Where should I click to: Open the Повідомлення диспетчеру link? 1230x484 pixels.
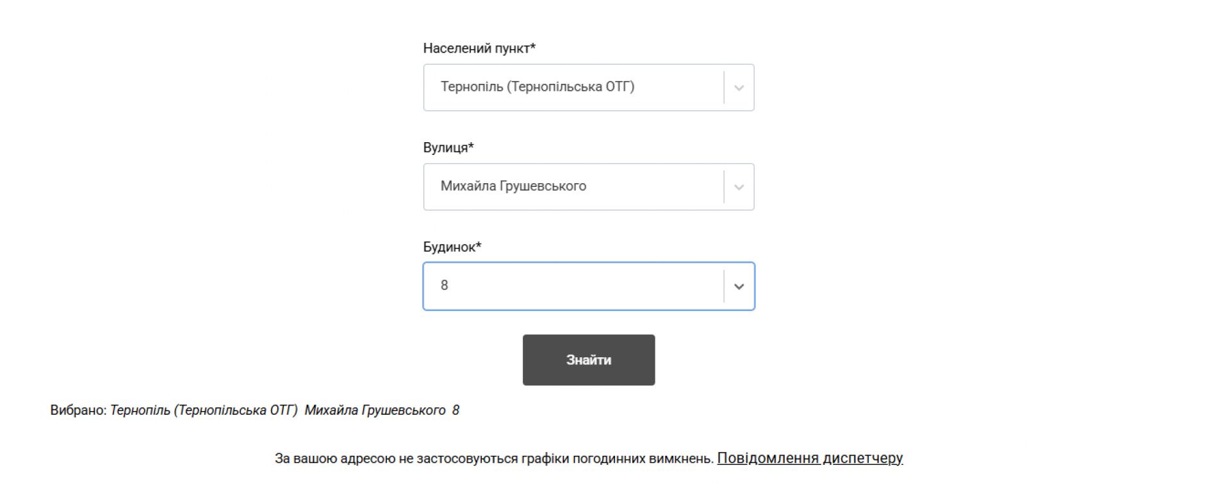click(x=810, y=458)
